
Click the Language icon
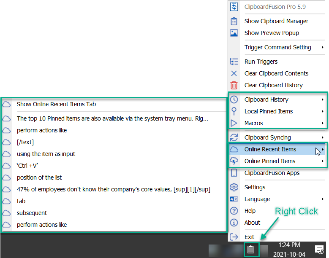pyautogui.click(x=234, y=199)
